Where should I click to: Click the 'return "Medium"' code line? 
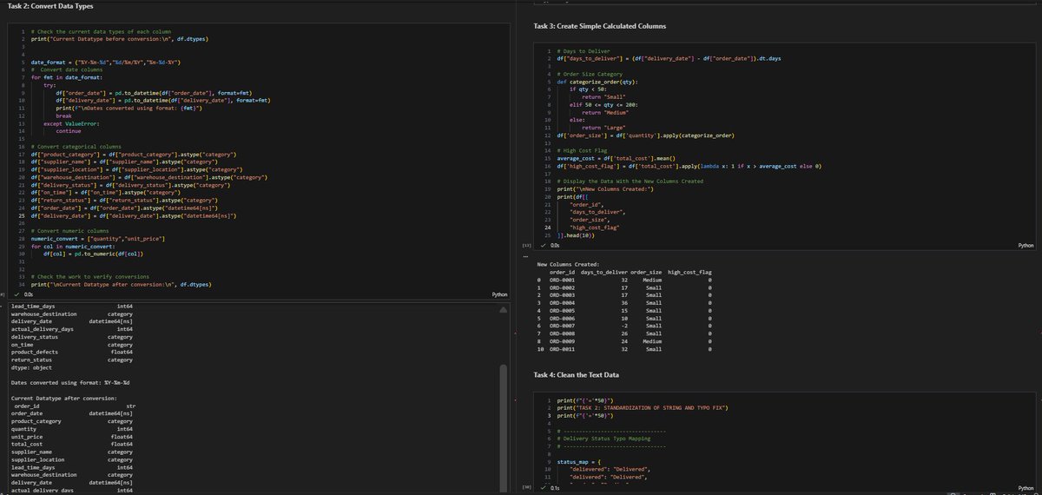coord(604,113)
